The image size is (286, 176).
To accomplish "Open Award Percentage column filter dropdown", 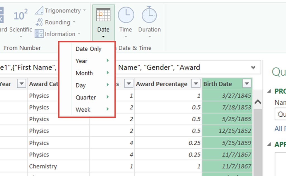I will [x=196, y=84].
